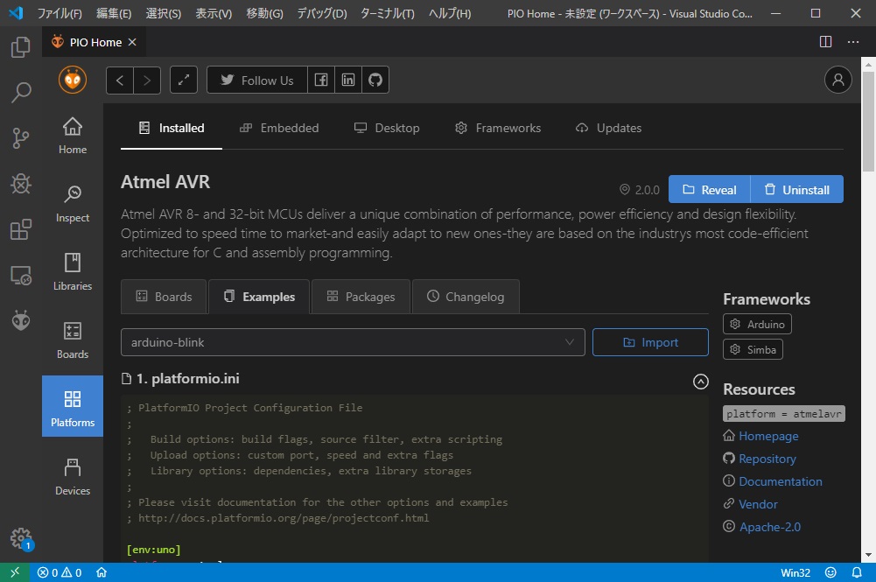The image size is (876, 582).
Task: Click the Follow Us Twitter button
Action: (257, 80)
